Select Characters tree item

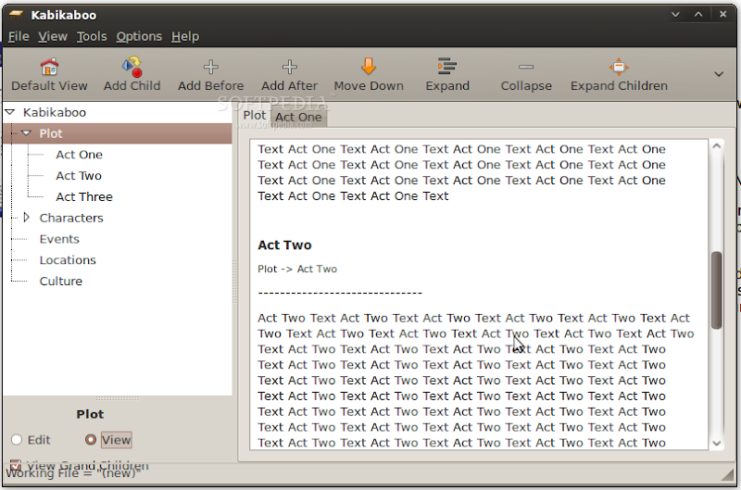click(71, 218)
